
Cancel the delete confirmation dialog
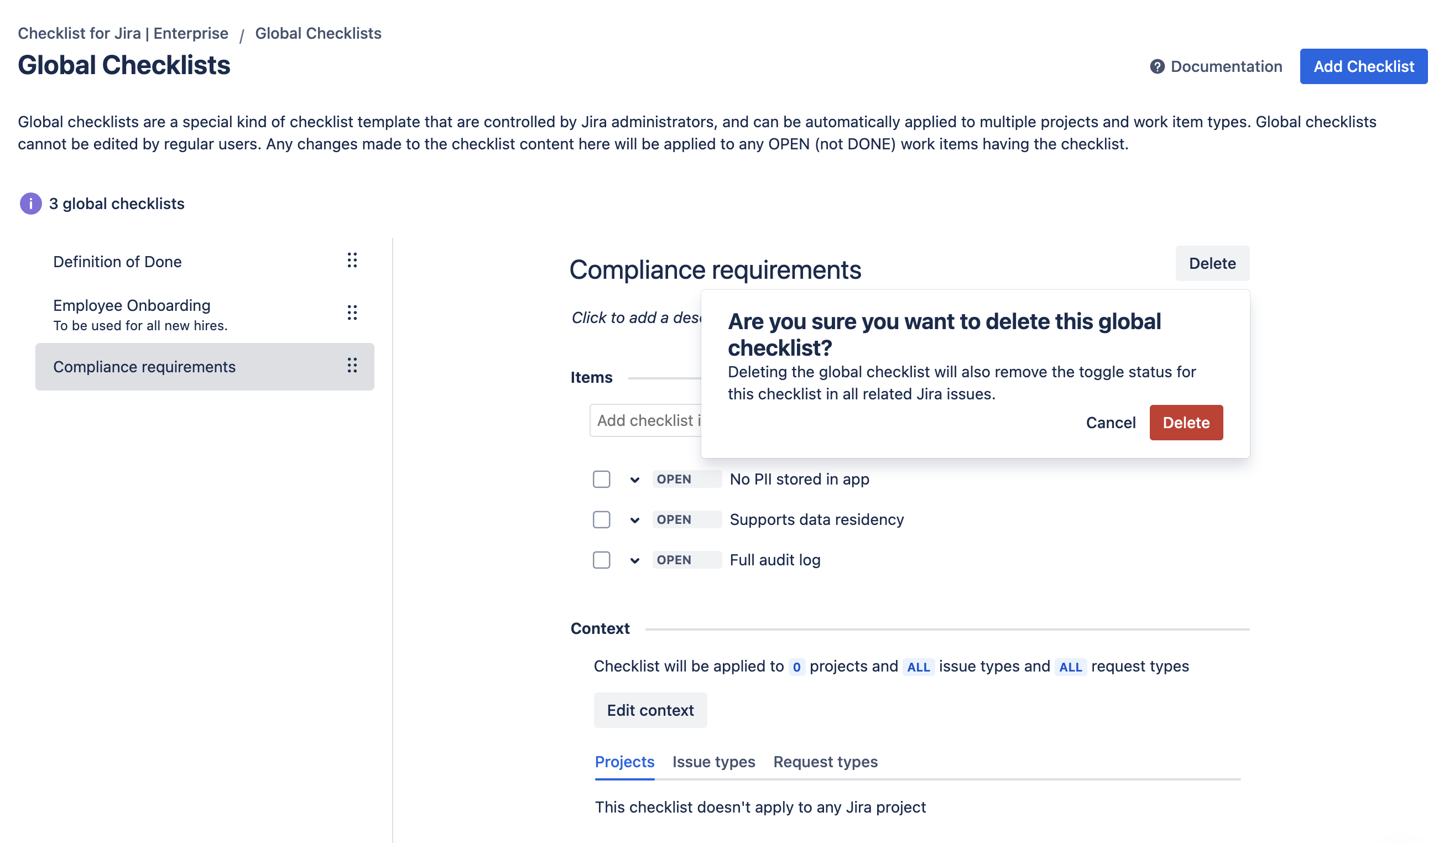[x=1110, y=423]
